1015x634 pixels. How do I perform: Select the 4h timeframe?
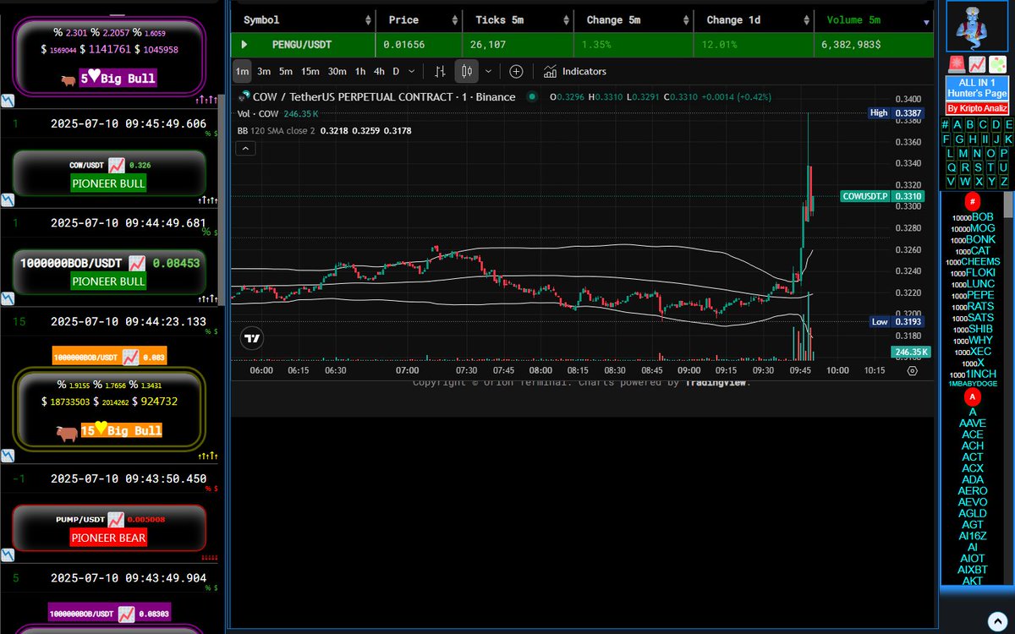click(x=379, y=71)
